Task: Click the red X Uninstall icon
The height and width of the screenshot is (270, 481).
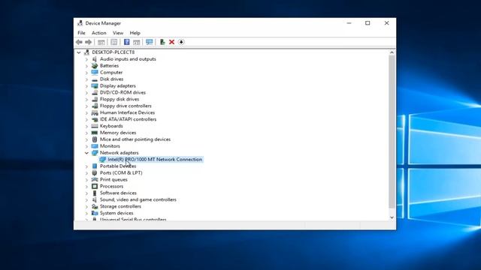Action: click(172, 42)
